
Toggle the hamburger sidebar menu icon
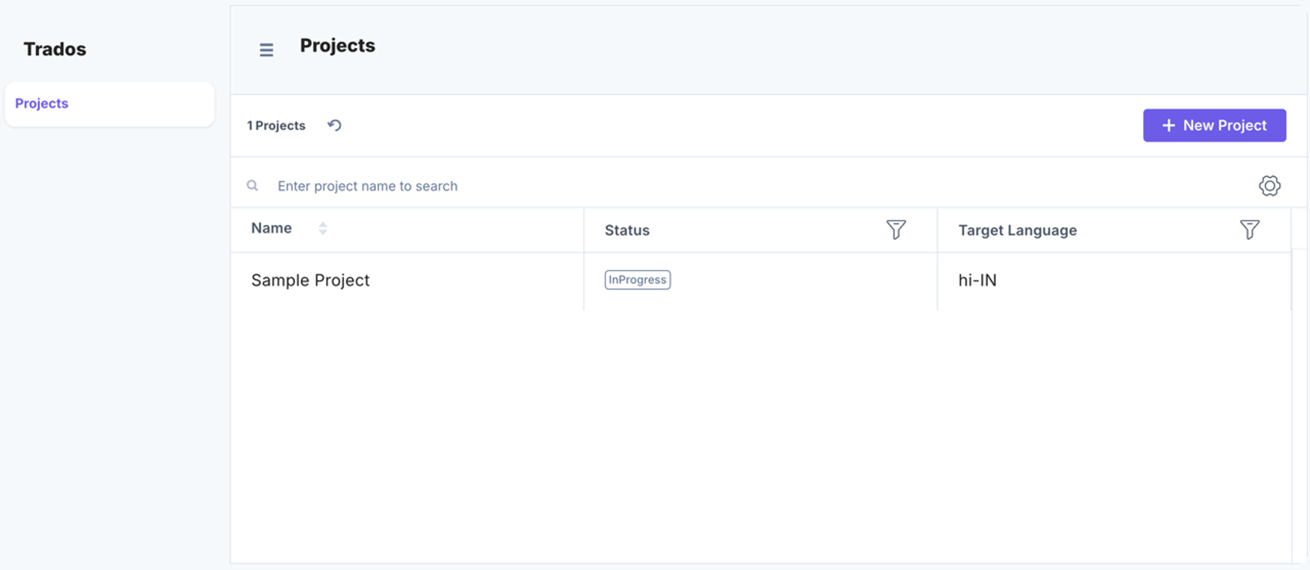266,50
